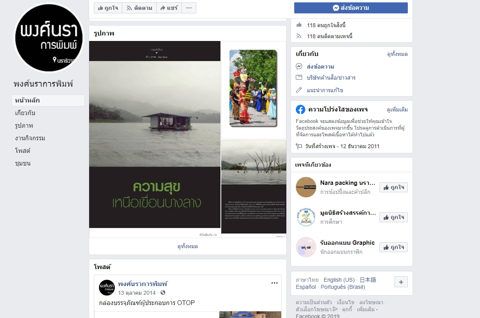Click the three-dot more options button in top bar
Viewport: 480px width, 318px height.
(189, 8)
